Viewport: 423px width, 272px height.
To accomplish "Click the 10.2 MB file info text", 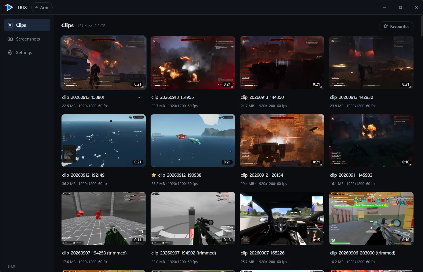I will pos(353,262).
